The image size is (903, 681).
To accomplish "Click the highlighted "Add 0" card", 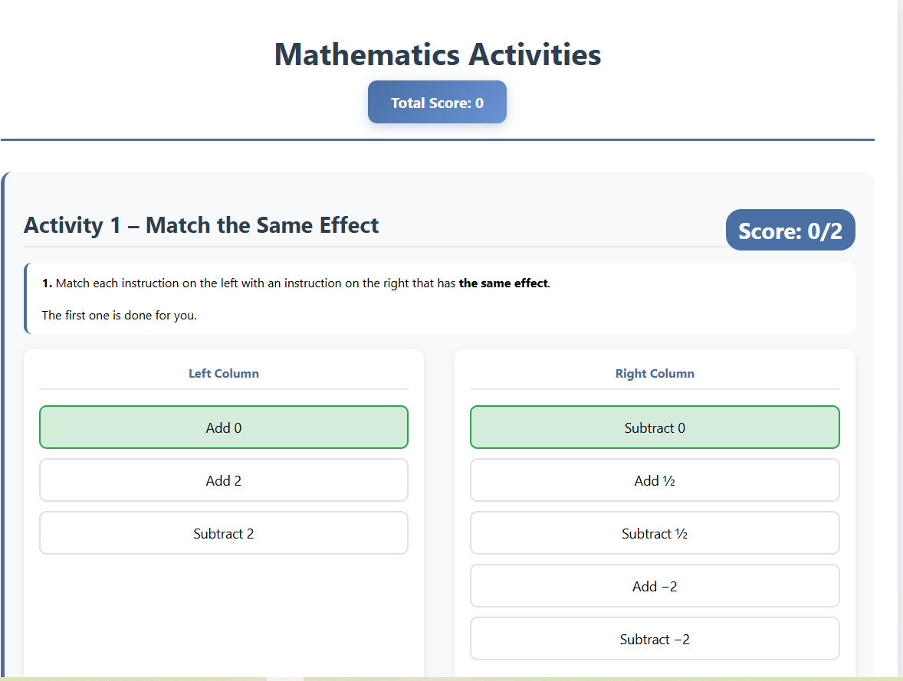I will coord(223,427).
